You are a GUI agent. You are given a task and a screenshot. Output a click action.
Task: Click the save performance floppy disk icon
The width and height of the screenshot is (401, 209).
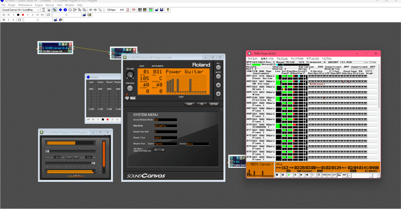pos(161,10)
